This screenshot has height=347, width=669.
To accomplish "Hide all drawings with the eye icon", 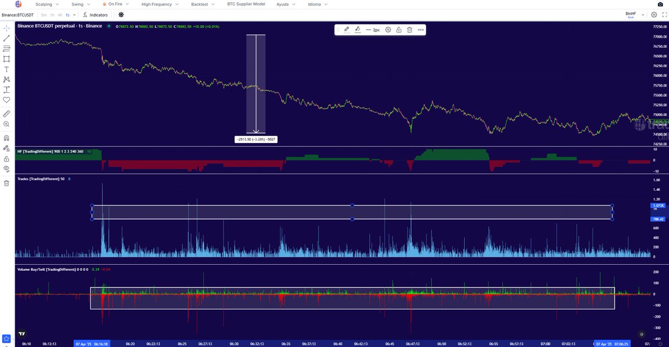I will [x=7, y=168].
